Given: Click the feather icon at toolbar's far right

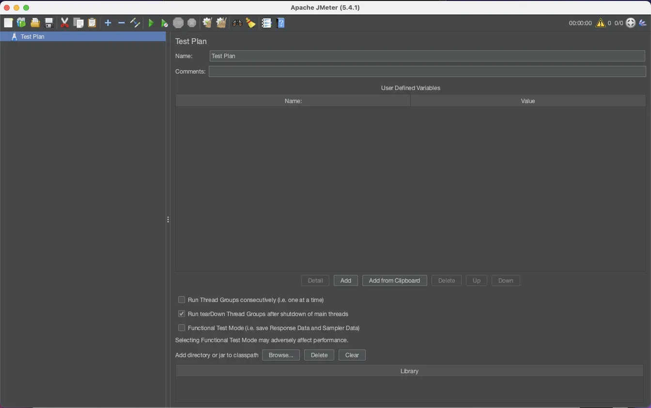Looking at the screenshot, I should point(643,23).
